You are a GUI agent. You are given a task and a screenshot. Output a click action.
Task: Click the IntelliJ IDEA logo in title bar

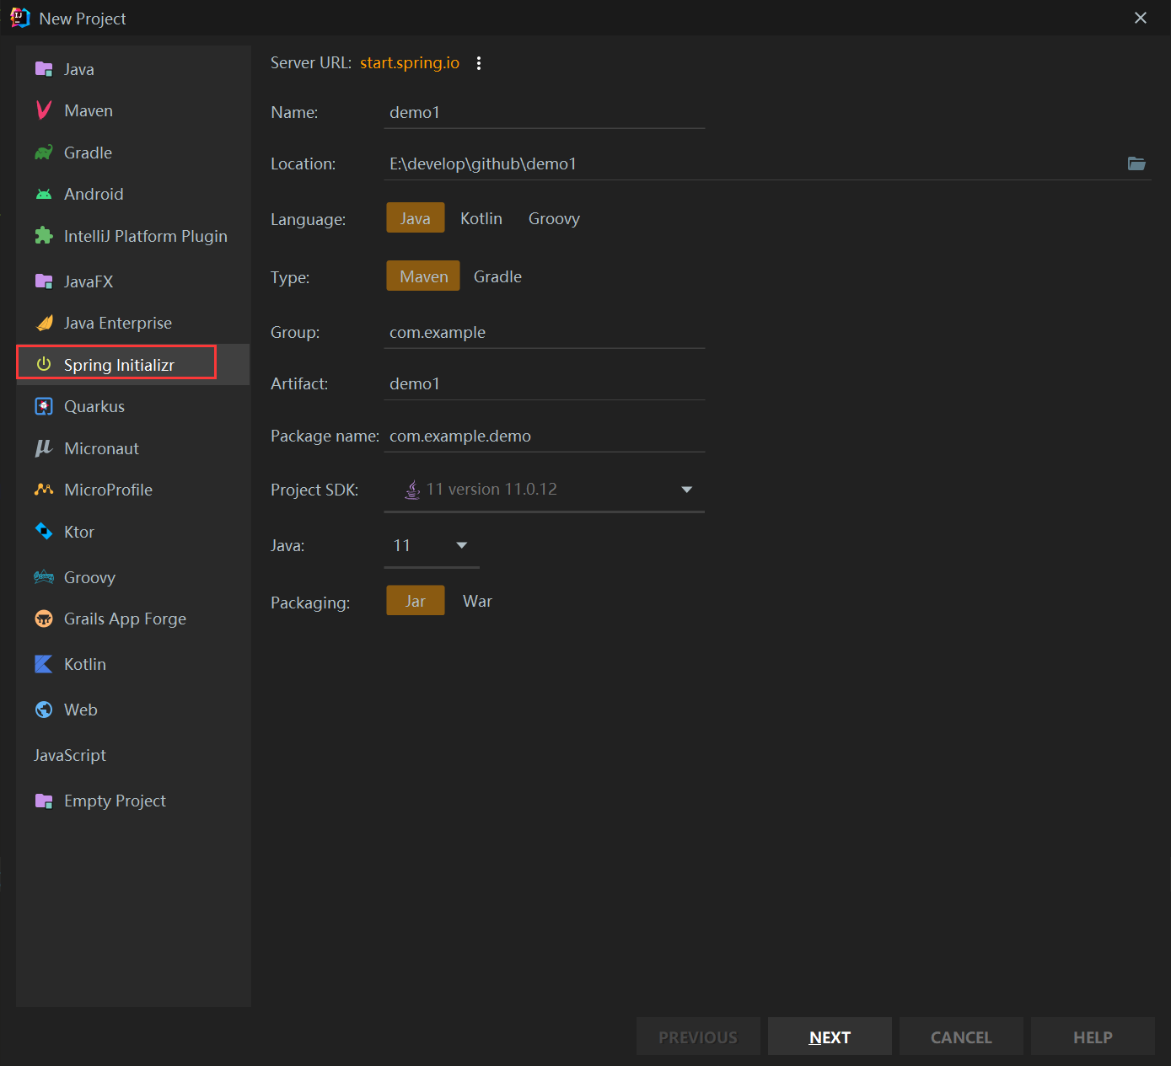(20, 18)
